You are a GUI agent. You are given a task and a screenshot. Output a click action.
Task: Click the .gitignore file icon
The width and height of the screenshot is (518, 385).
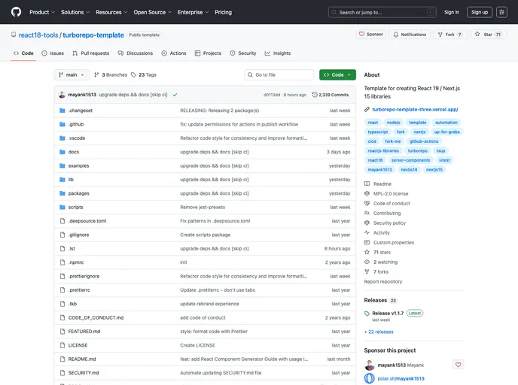(62, 235)
